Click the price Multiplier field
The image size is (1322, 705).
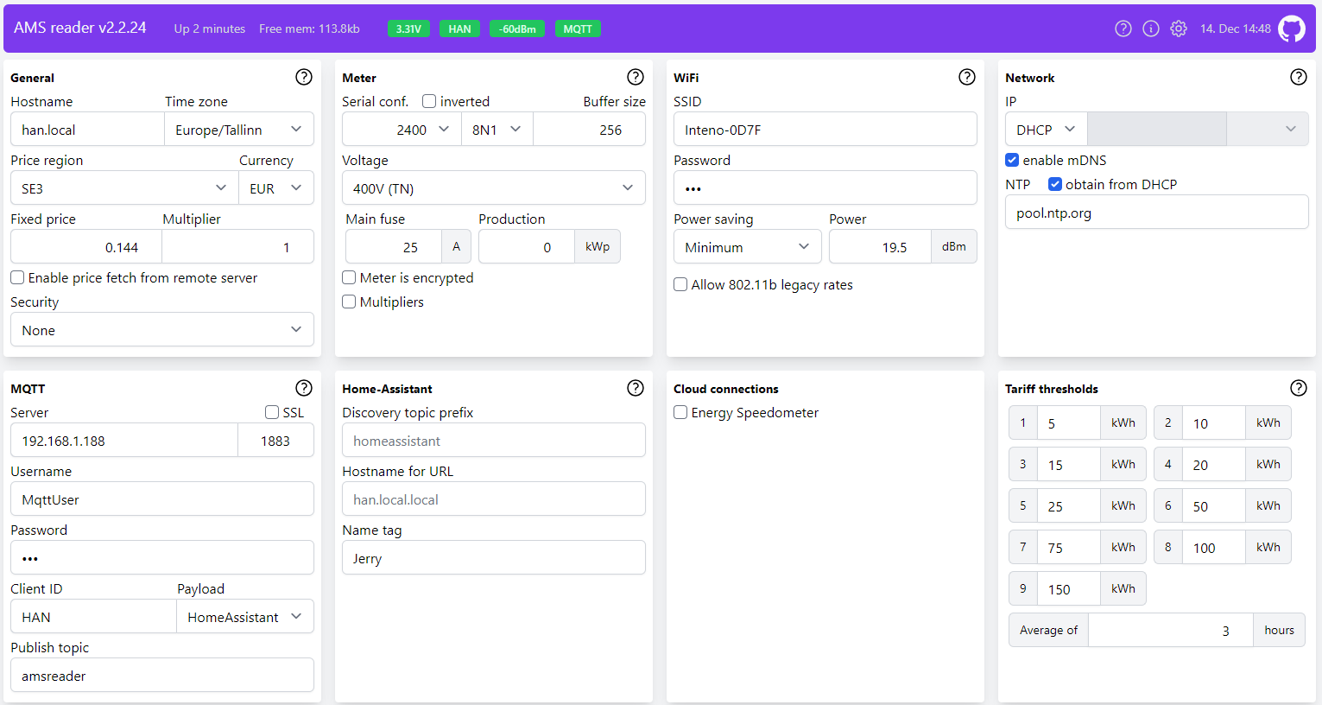[238, 247]
